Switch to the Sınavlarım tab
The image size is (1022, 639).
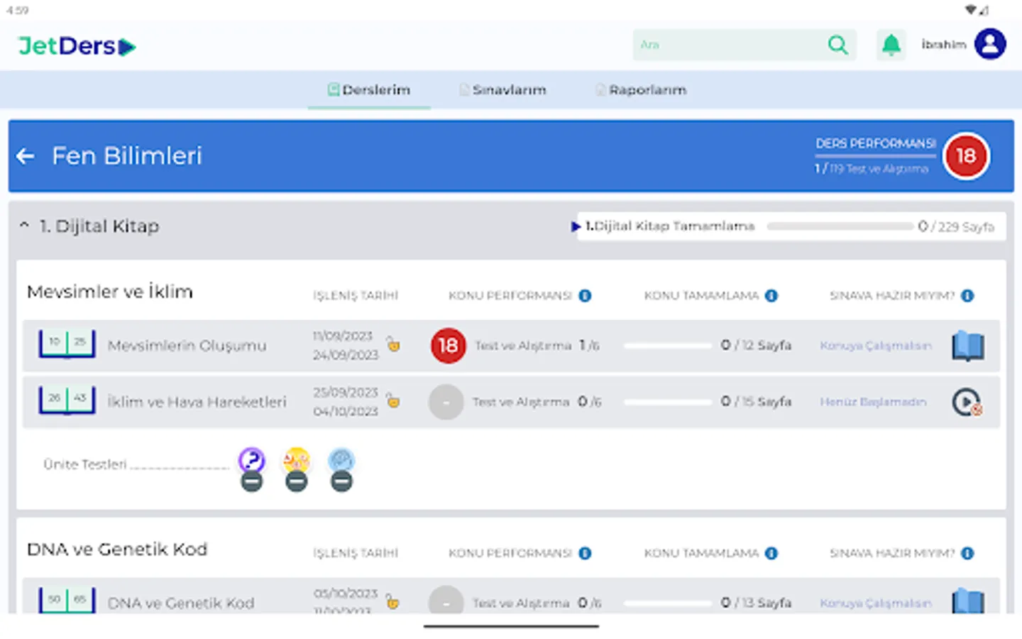click(x=502, y=90)
